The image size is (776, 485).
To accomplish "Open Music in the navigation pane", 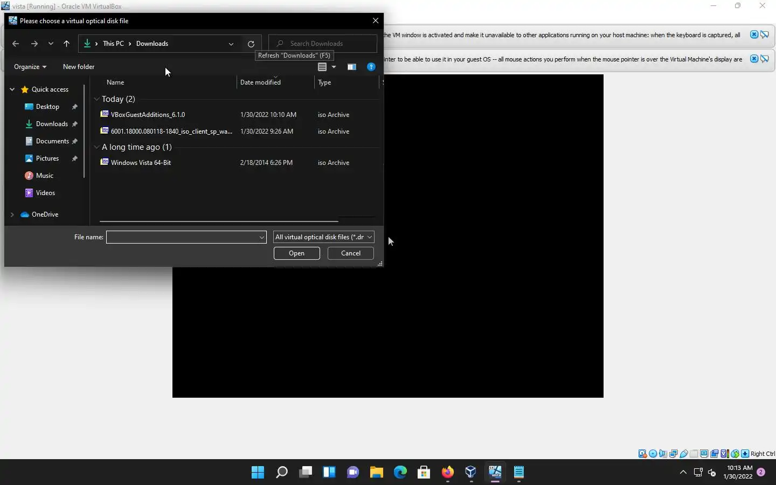I will point(44,176).
